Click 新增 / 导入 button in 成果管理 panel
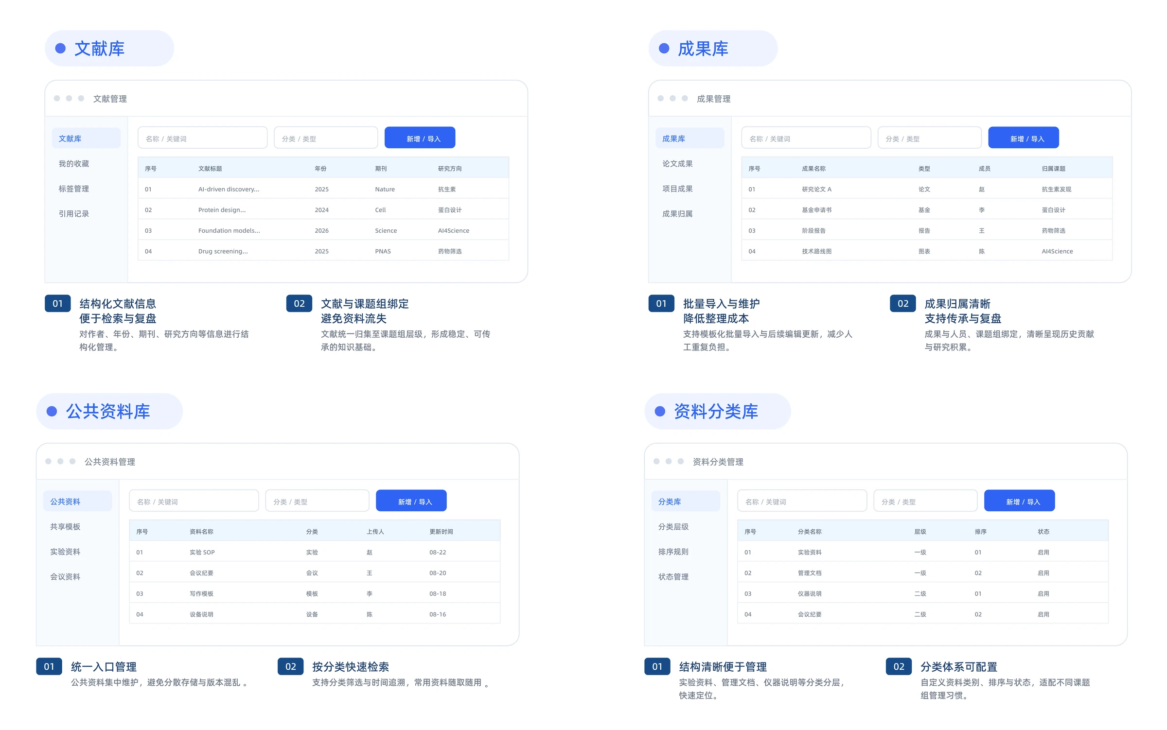The width and height of the screenshot is (1167, 730). click(1024, 138)
